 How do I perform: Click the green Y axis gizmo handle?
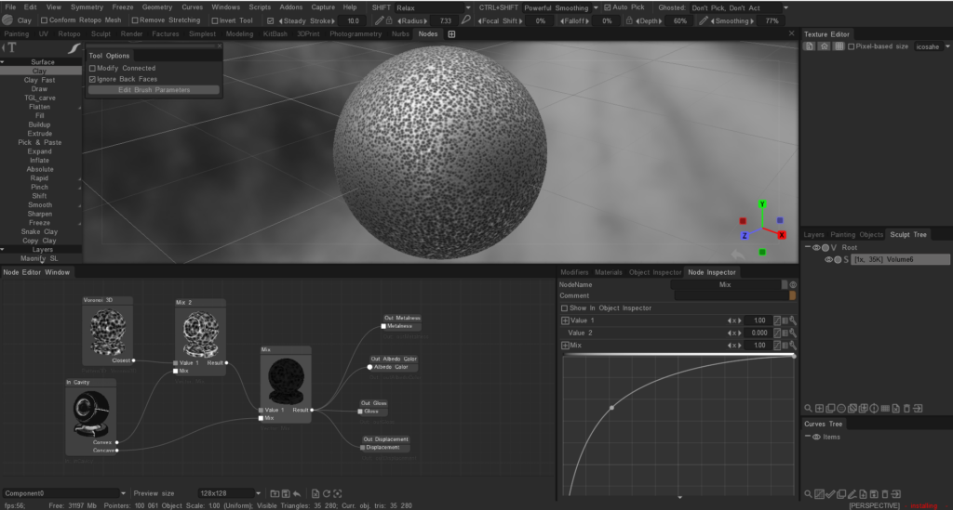tap(762, 203)
